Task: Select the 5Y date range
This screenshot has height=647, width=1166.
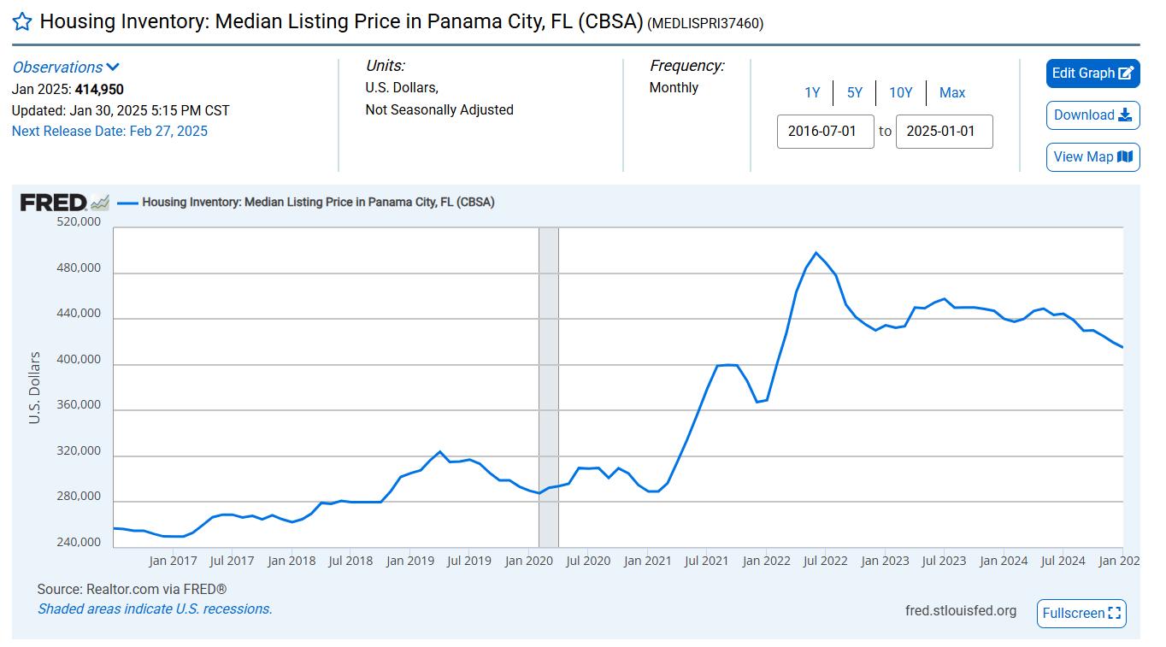Action: pyautogui.click(x=855, y=92)
